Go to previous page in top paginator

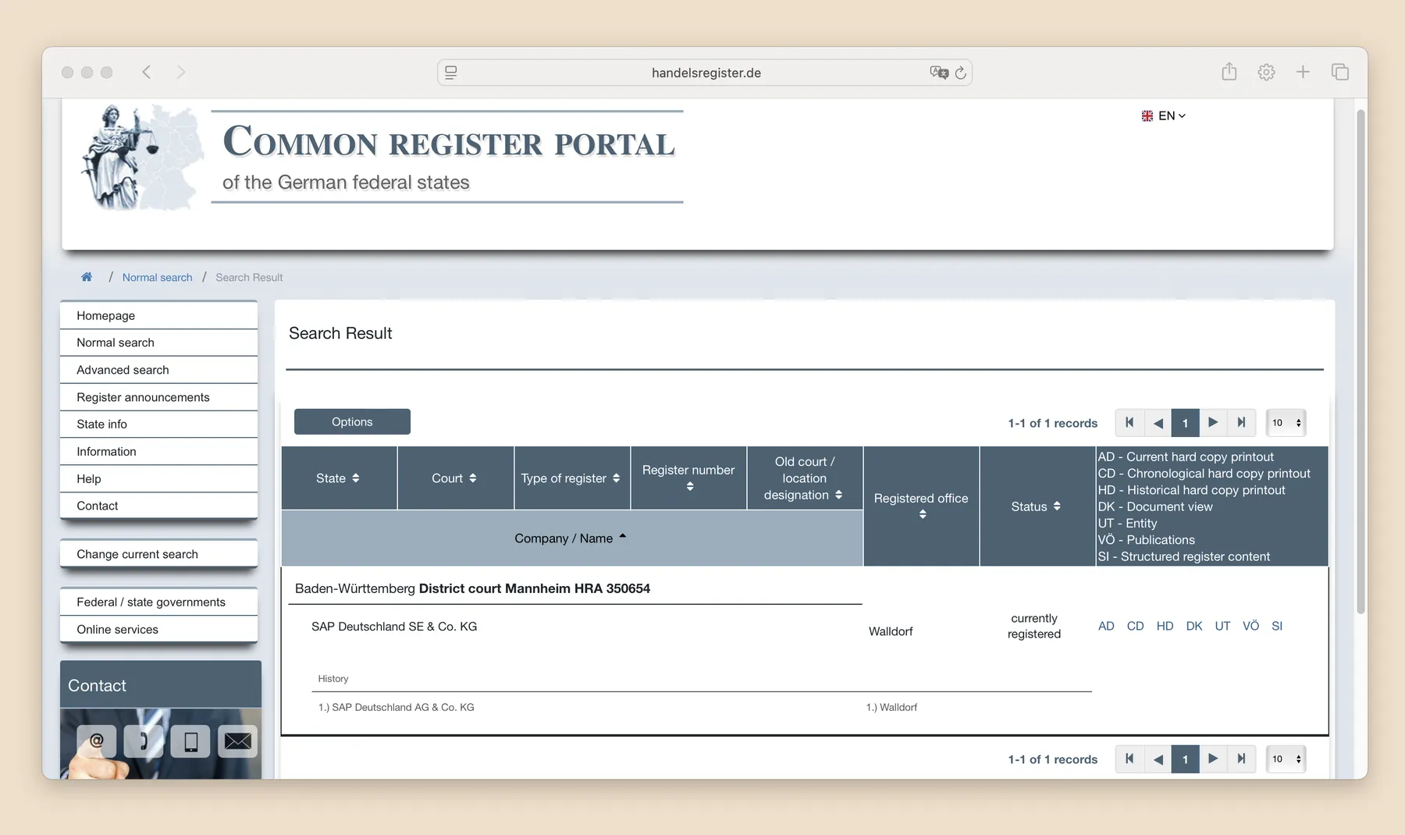[1158, 422]
